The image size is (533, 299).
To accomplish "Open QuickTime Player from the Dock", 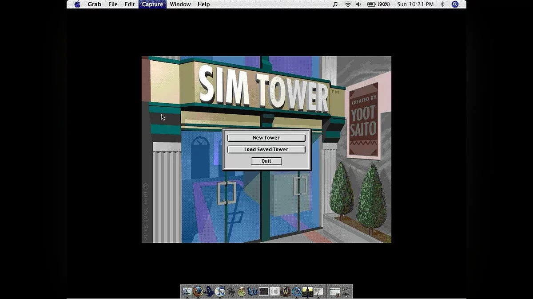I will coord(297,291).
